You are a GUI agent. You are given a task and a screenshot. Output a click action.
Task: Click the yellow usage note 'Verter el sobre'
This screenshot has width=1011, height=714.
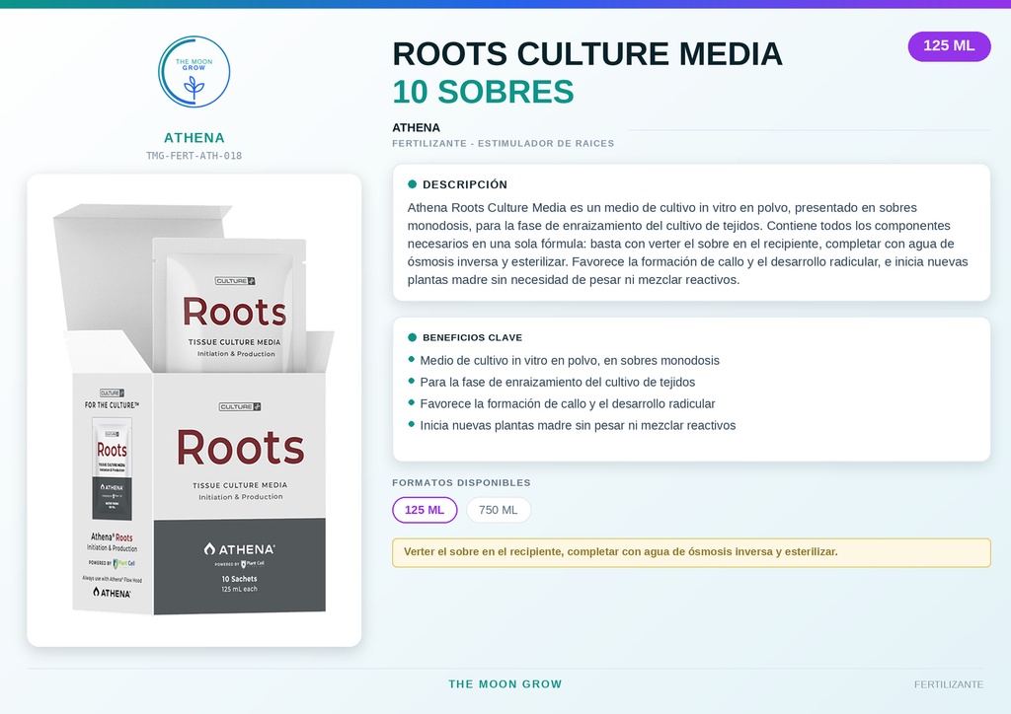691,552
